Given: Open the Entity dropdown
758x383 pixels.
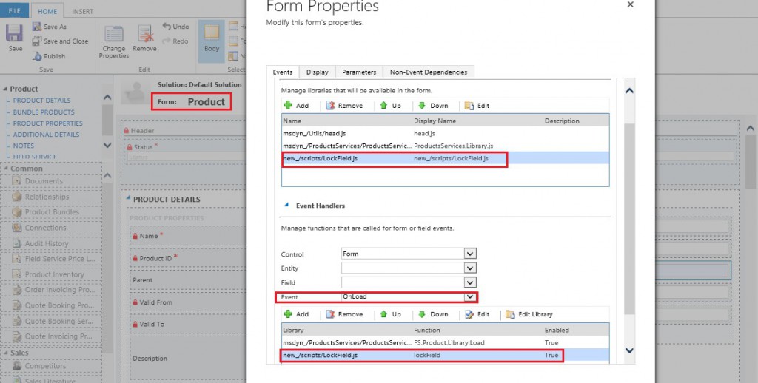Looking at the screenshot, I should click(470, 268).
